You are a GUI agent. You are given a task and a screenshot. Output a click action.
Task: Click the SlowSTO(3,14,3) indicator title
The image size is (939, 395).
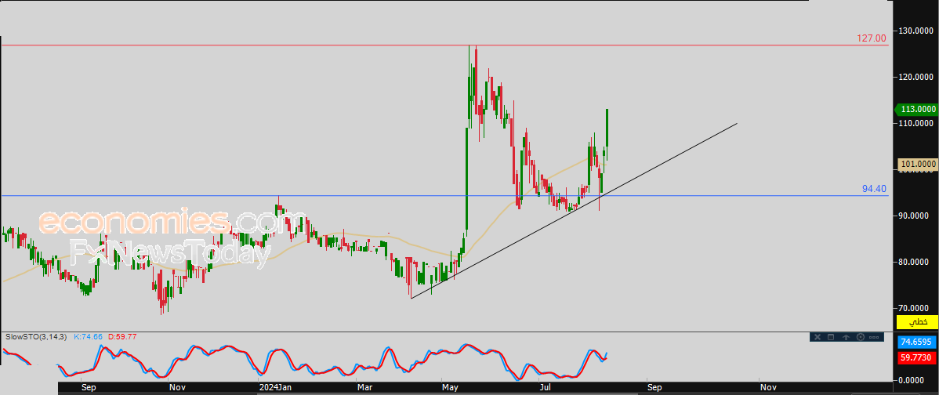[36, 337]
